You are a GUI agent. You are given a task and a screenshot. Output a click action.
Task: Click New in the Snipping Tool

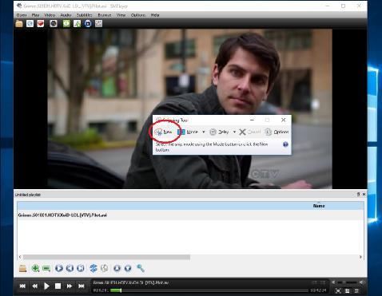coord(164,132)
